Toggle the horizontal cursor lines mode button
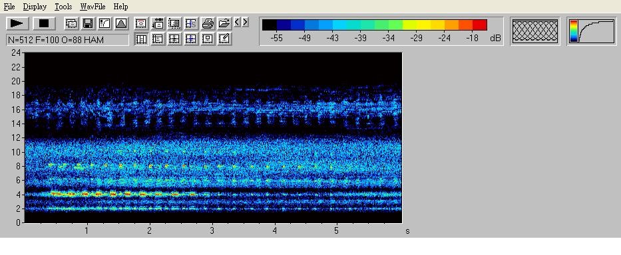This screenshot has height=255, width=621. (x=158, y=39)
